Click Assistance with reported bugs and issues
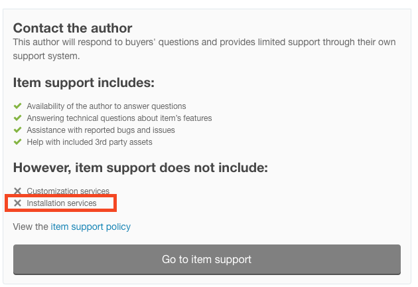418x287 pixels. tap(101, 130)
